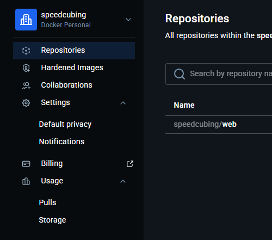Click the Name column header
Image resolution: width=272 pixels, height=240 pixels.
184,105
